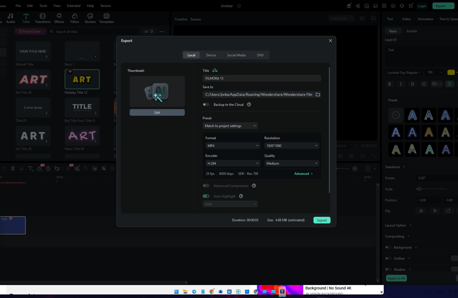Click the text T tool in timeline toolbar
This screenshot has height=298, width=458.
30,168
